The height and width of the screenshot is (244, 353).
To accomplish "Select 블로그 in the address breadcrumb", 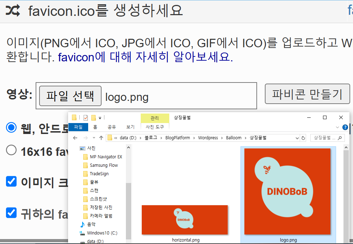I will point(151,138).
